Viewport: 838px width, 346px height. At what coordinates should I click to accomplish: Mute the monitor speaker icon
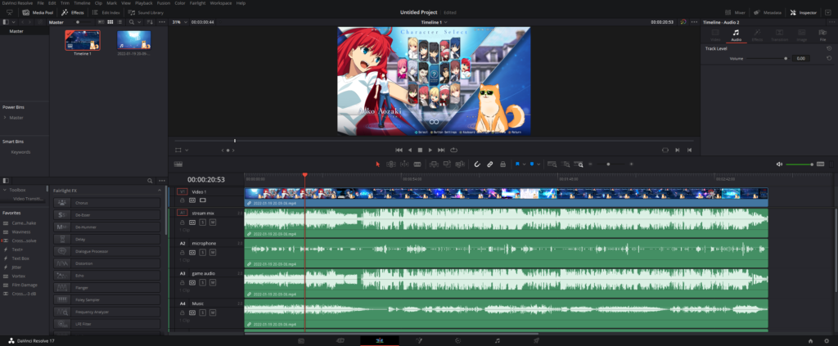pos(779,164)
